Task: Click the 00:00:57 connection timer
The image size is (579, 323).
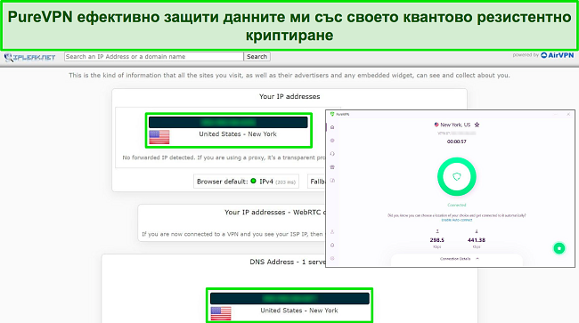Action: 456,141
